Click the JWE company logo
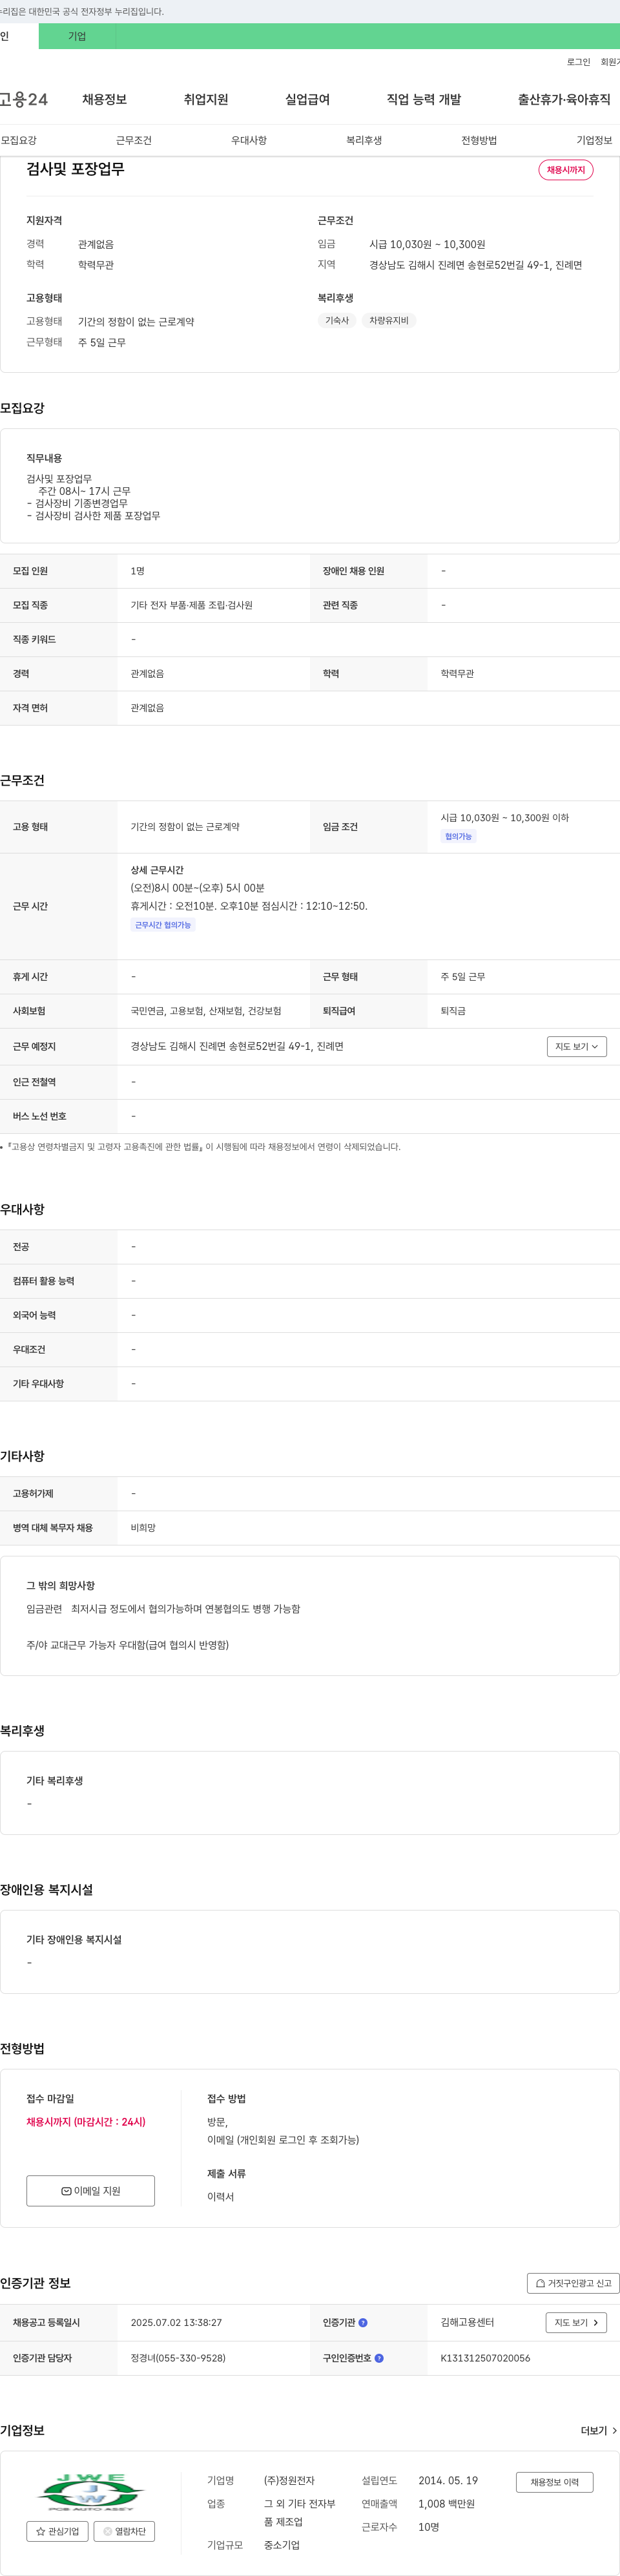 [91, 2492]
